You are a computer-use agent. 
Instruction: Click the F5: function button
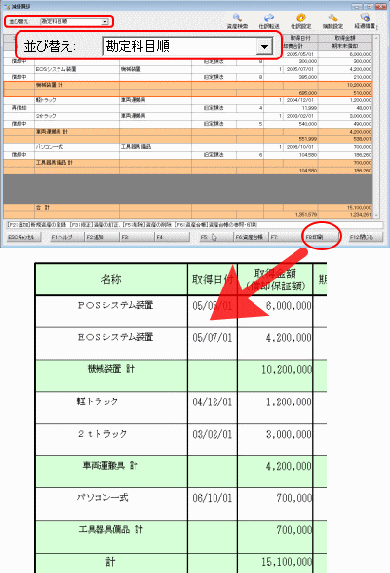point(215,237)
